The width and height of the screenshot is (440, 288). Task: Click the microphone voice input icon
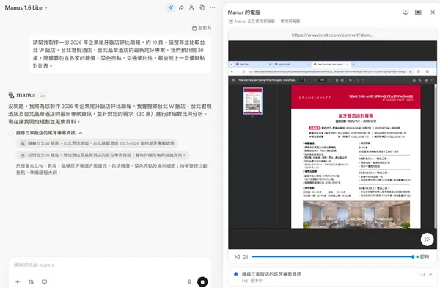pyautogui.click(x=189, y=282)
